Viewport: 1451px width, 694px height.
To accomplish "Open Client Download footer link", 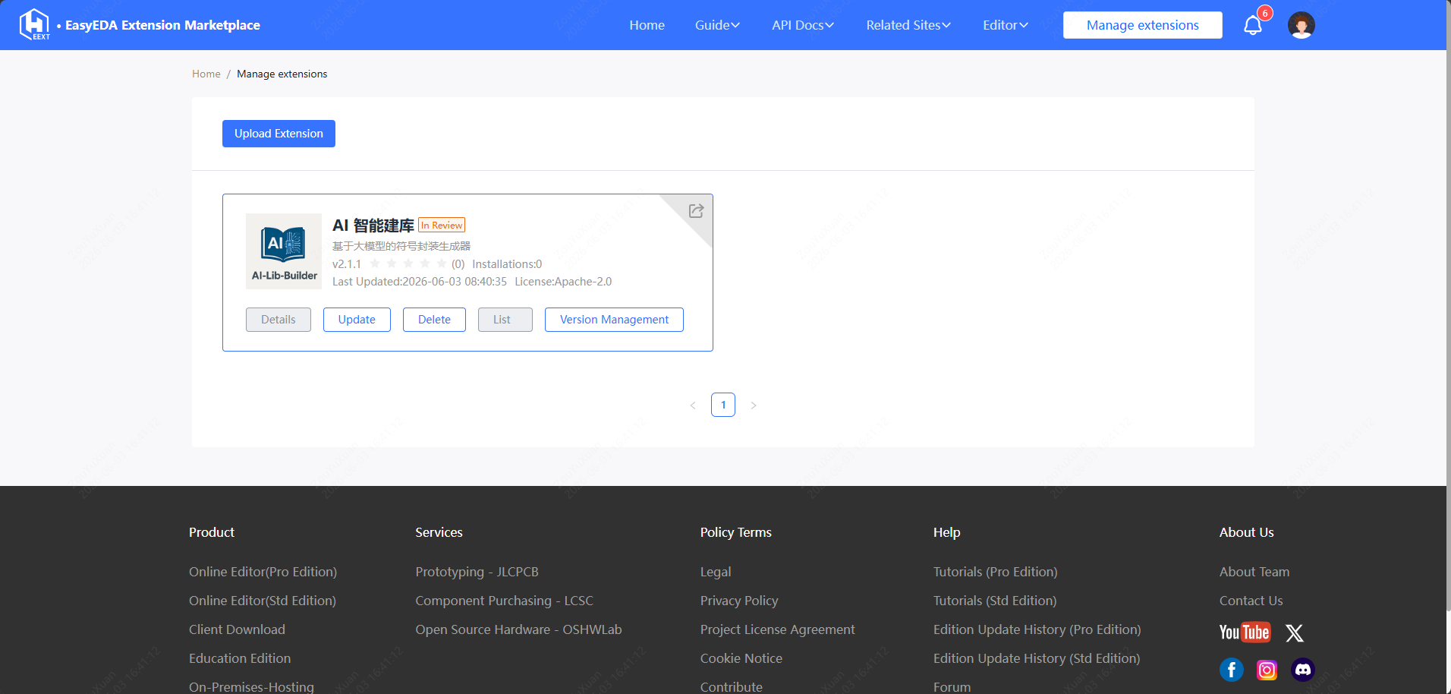I will coord(237,629).
